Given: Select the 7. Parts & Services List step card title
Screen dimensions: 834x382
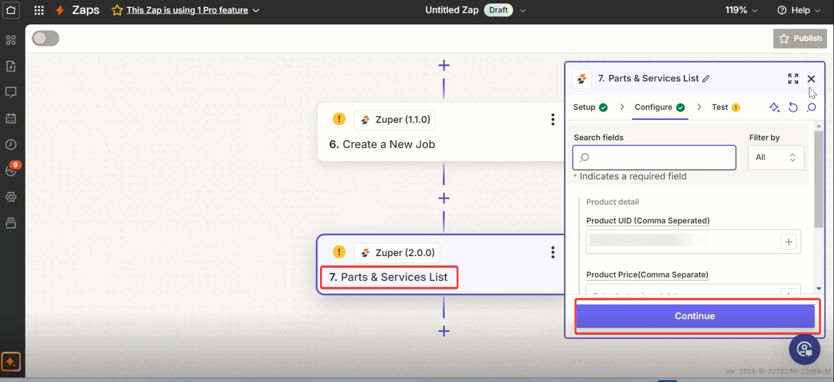Looking at the screenshot, I should click(x=388, y=277).
